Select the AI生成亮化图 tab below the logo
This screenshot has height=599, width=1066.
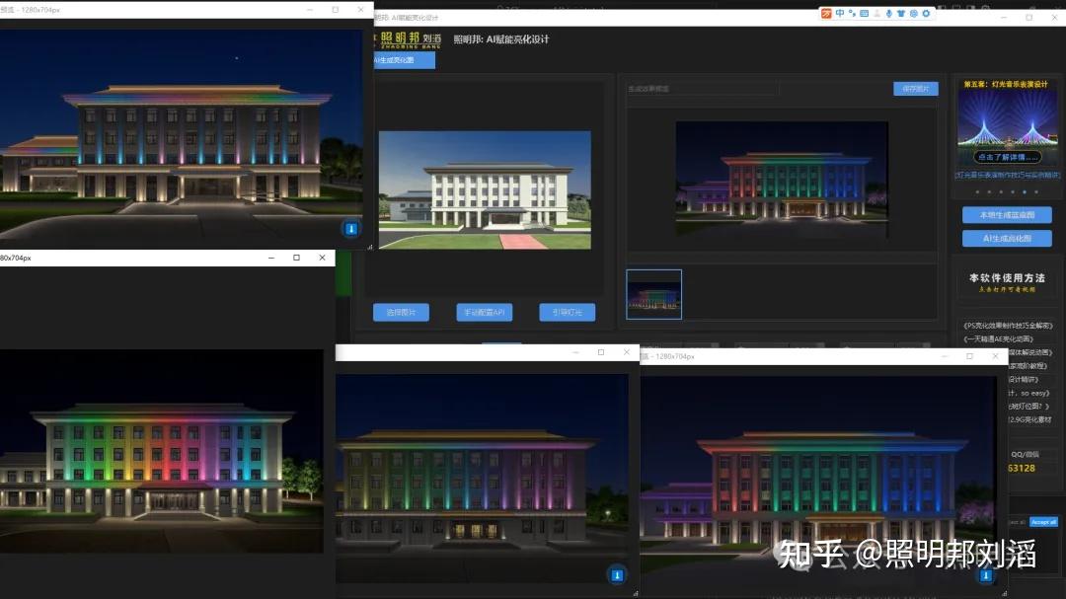(404, 60)
